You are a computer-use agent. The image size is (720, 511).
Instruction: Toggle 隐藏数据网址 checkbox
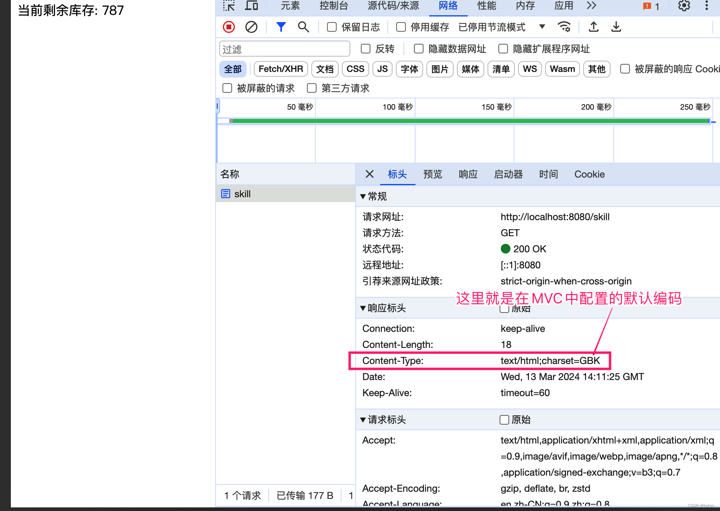[419, 49]
